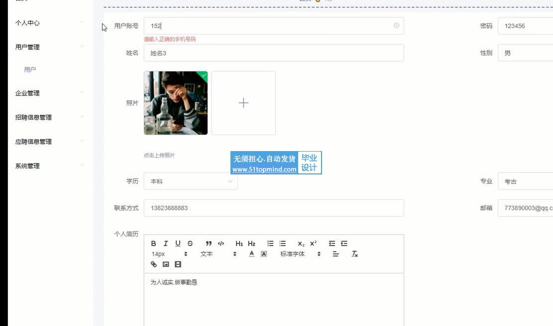Expand the 应聘信息管理 sidebar menu
The image size is (553, 326).
[49, 142]
